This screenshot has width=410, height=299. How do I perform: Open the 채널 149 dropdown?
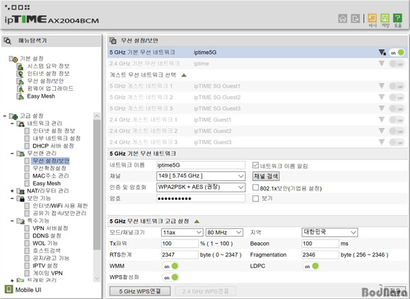coord(201,176)
